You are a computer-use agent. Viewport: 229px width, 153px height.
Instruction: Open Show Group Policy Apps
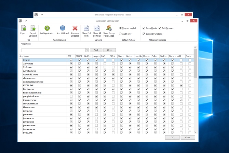click(x=109, y=31)
